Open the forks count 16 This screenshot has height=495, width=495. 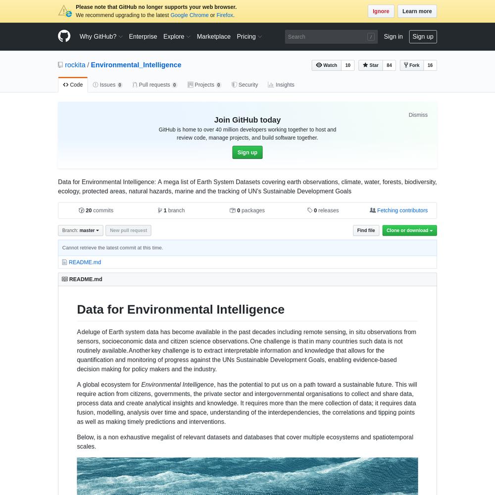coord(430,65)
